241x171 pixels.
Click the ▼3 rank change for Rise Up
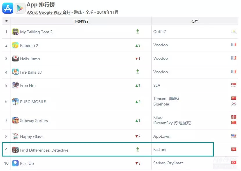138,163
